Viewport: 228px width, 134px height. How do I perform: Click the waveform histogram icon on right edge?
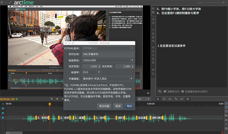[x=226, y=115]
